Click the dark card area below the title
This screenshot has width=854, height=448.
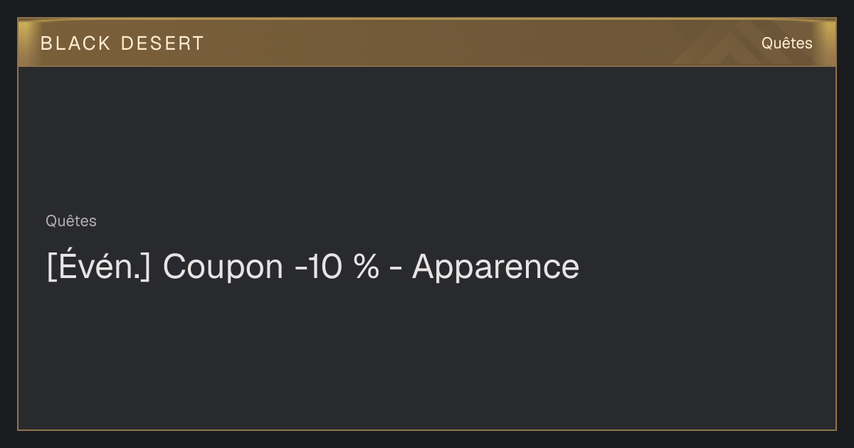click(x=427, y=356)
